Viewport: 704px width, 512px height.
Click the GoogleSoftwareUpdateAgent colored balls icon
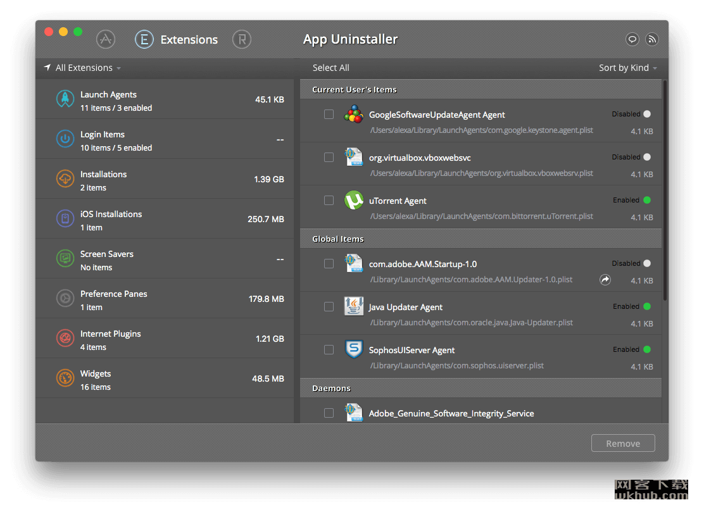[354, 114]
